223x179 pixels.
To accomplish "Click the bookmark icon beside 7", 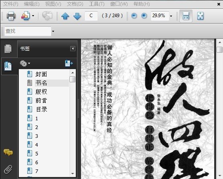I will click(30, 171).
